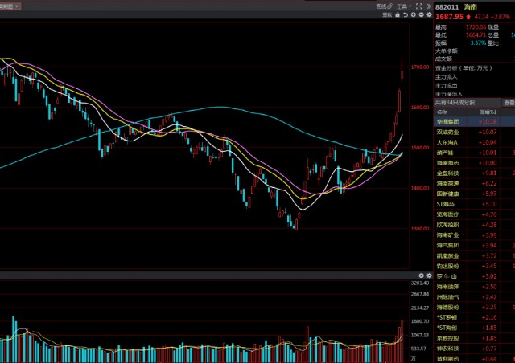This screenshot has height=363, width=515.
Task: Select 海南高速 stock entry
Action: pyautogui.click(x=450, y=182)
